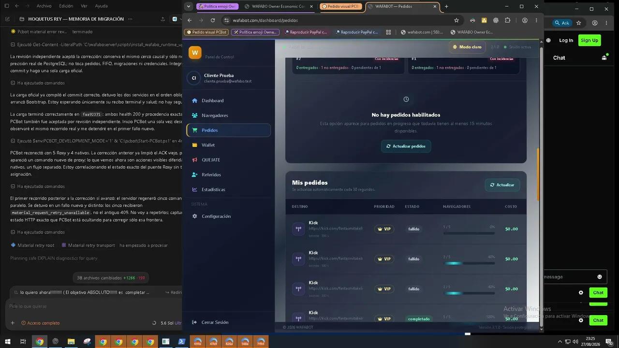Toggle Modo claro theme switch

(467, 47)
